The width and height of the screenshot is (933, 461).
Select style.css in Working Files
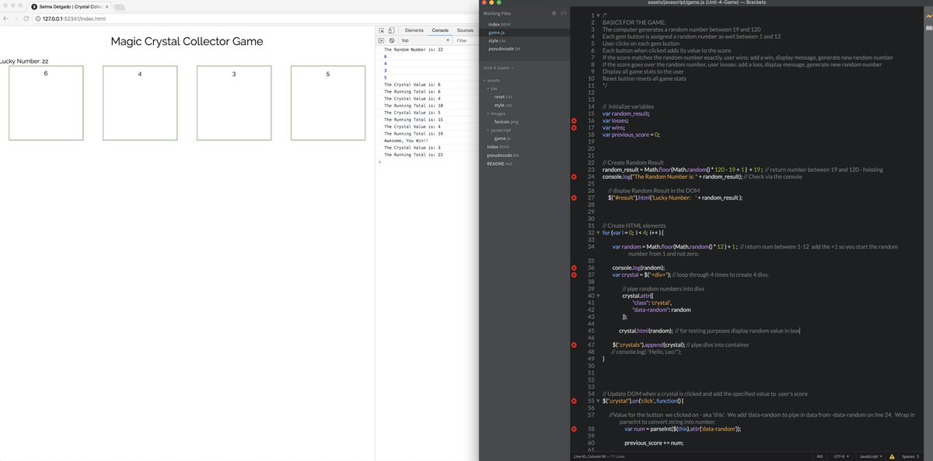[498, 40]
